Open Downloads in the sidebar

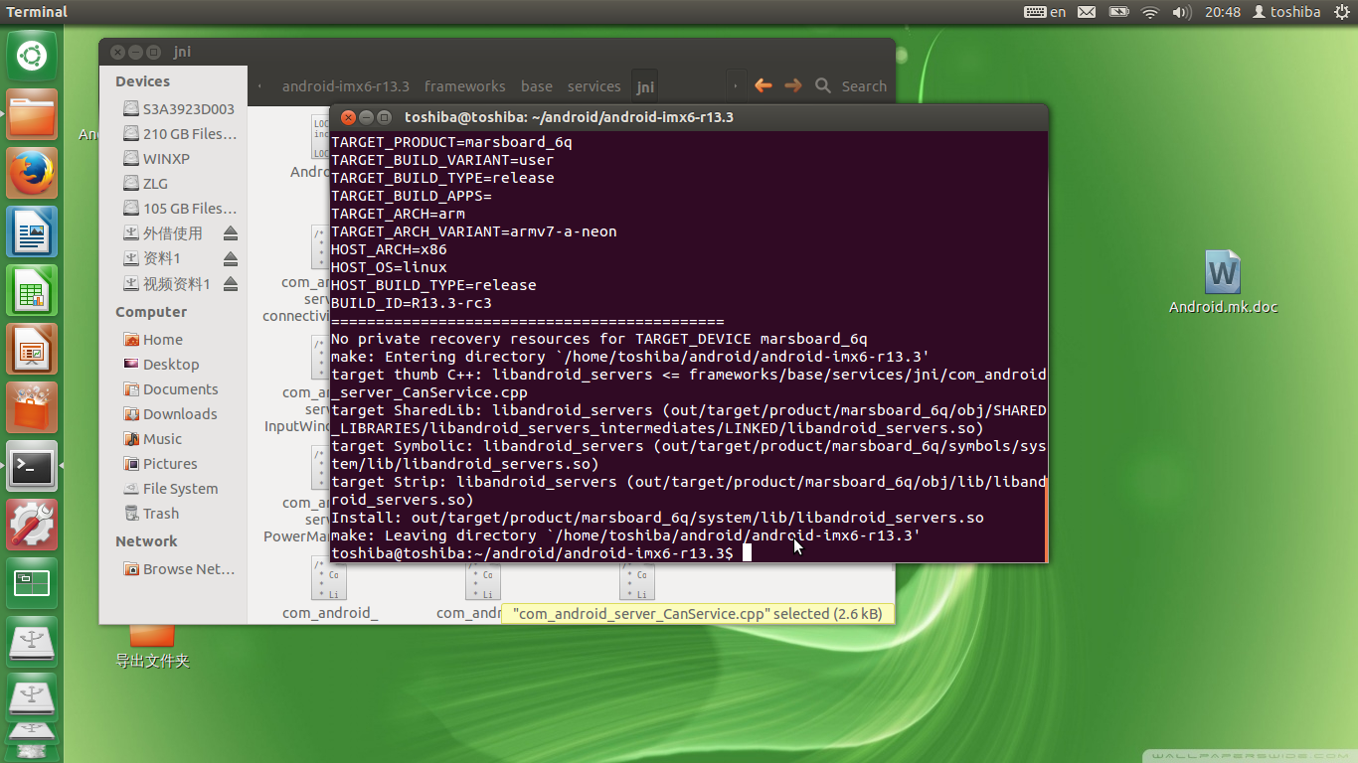point(179,414)
